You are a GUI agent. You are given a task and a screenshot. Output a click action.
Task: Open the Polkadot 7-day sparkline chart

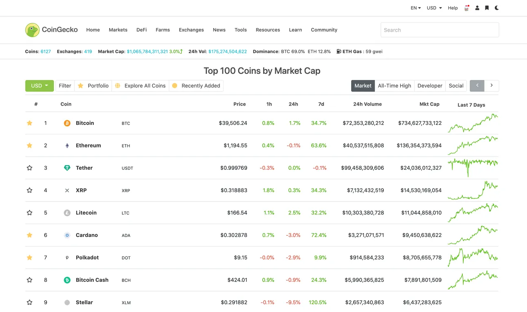click(x=473, y=258)
